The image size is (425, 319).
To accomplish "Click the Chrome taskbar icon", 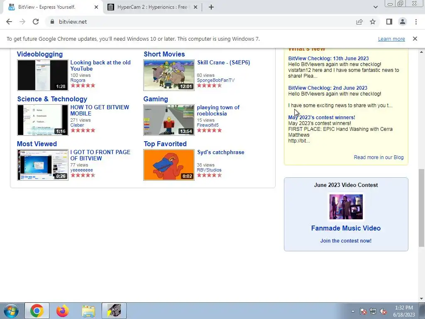I will click(x=37, y=311).
